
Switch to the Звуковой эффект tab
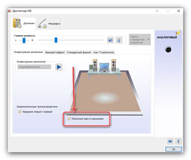[x=55, y=53]
